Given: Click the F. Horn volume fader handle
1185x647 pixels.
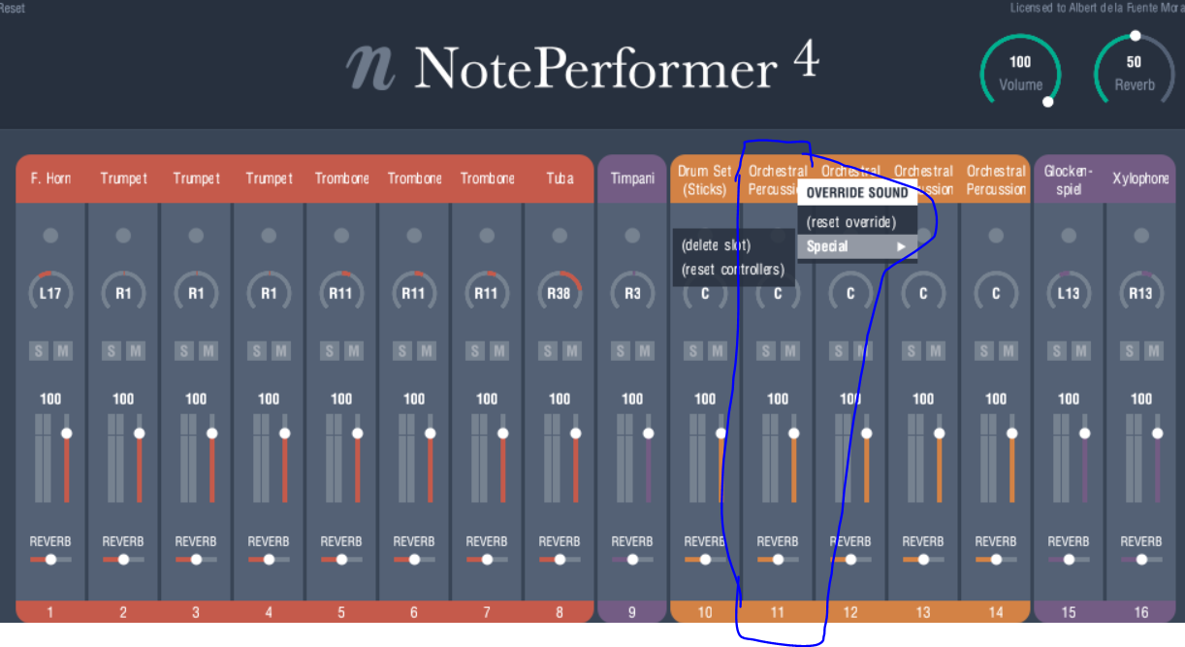Looking at the screenshot, I should coord(66,434).
